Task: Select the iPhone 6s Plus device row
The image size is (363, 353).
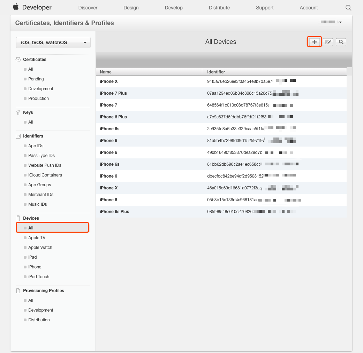Action: pos(221,212)
